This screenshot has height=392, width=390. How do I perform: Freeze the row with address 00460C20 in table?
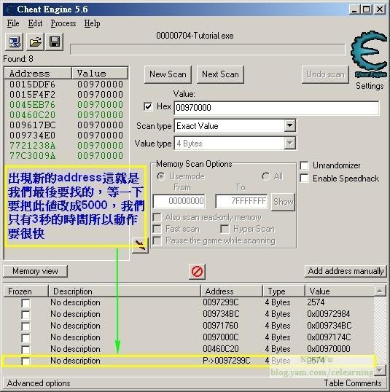pyautogui.click(x=26, y=350)
